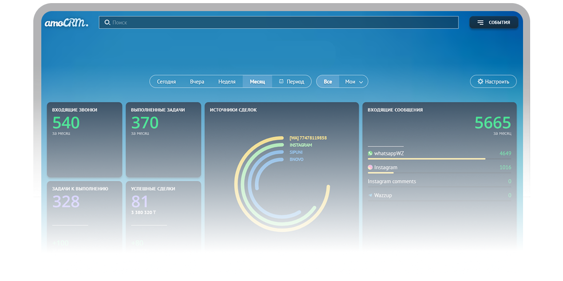Switch to the Вчера filter
563x281 pixels.
click(197, 82)
